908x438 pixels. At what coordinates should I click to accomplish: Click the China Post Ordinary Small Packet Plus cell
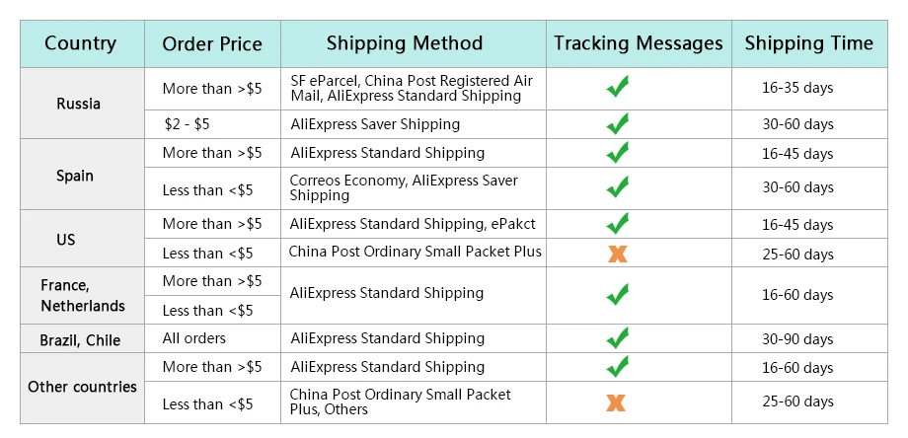(414, 253)
